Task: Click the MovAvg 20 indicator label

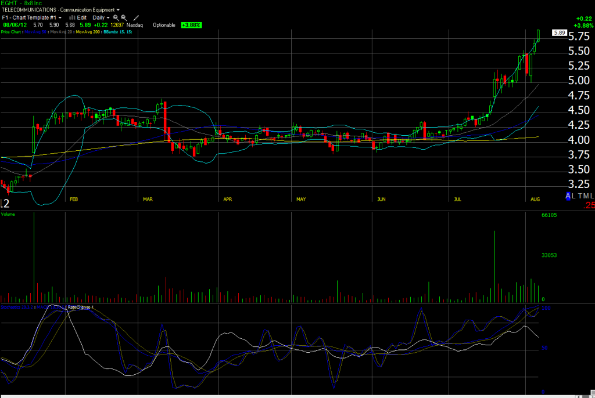Action: click(x=61, y=32)
